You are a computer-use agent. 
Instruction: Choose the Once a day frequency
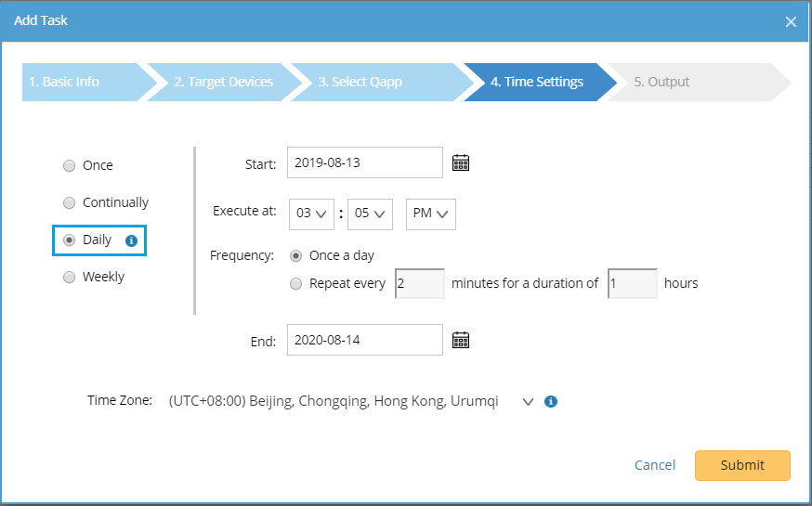tap(296, 255)
